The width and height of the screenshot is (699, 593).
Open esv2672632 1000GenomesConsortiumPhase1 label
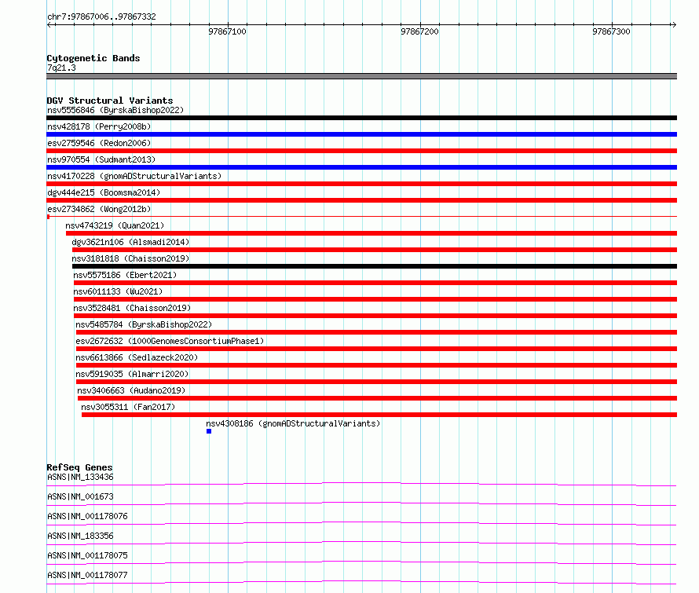[170, 341]
